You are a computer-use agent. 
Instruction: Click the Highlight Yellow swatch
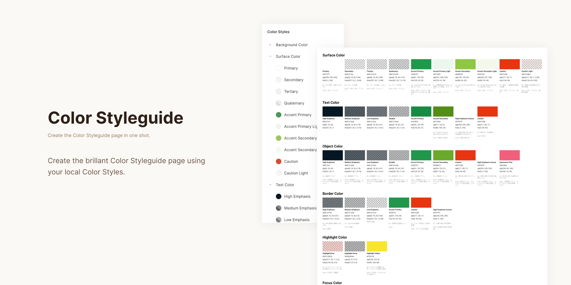coord(377,246)
